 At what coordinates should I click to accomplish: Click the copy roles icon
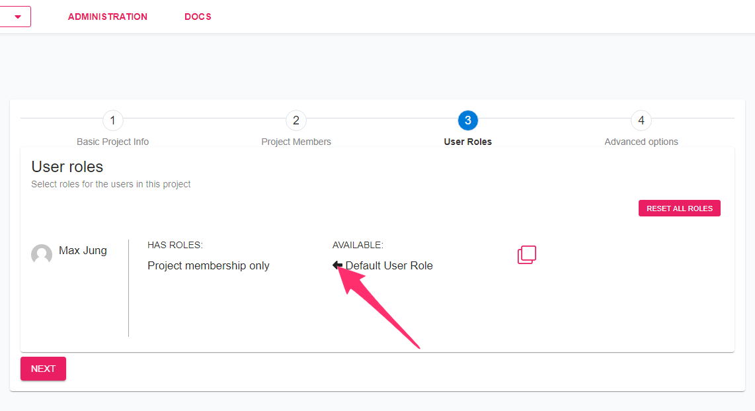click(527, 254)
